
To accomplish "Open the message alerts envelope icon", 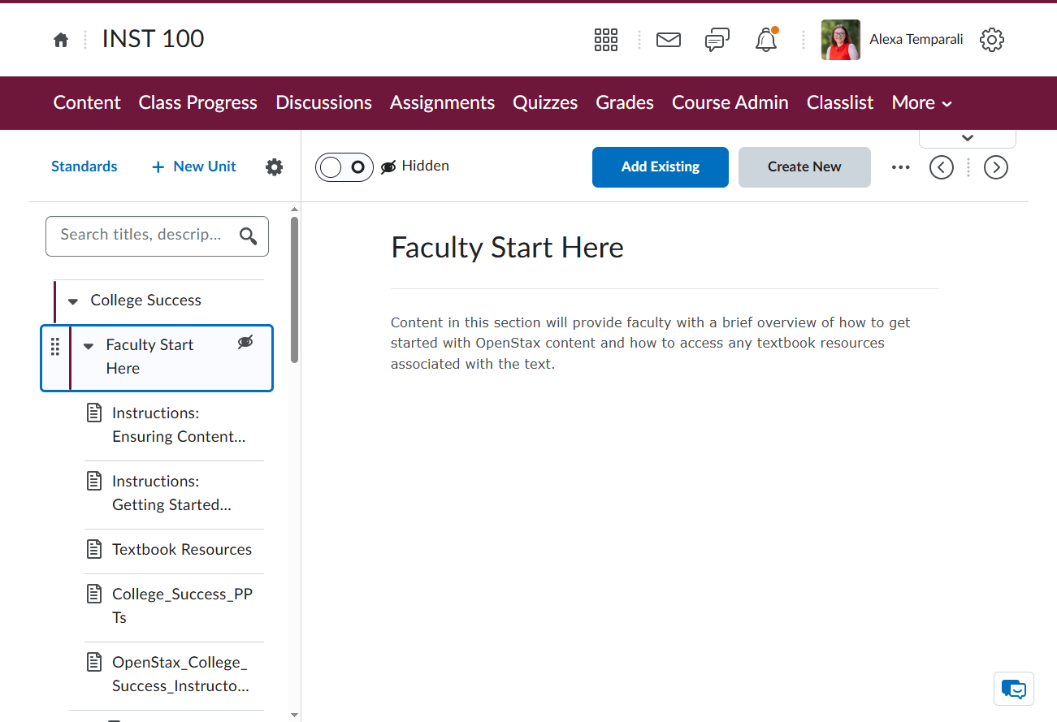I will [669, 40].
